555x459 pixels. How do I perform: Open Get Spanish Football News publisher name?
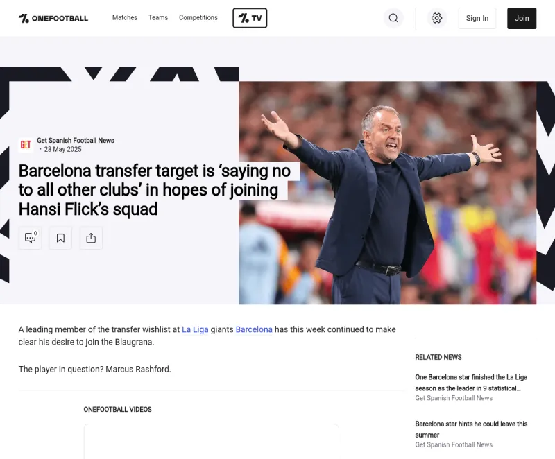pyautogui.click(x=76, y=140)
